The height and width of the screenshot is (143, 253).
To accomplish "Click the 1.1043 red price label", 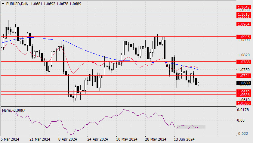I will 244,7.
